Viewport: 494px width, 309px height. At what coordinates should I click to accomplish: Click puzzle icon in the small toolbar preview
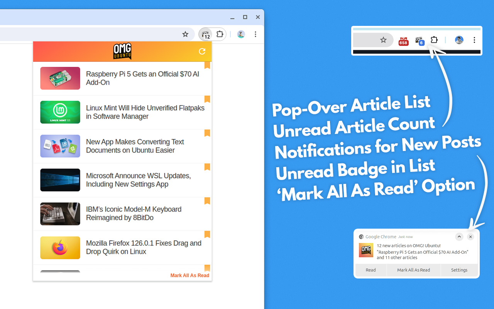coord(434,40)
